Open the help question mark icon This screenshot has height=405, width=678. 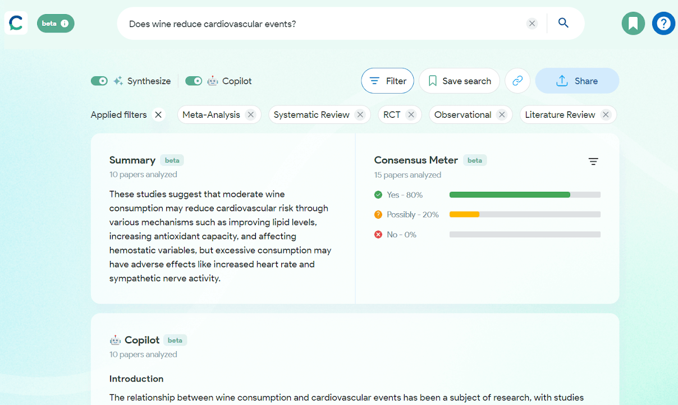coord(663,24)
